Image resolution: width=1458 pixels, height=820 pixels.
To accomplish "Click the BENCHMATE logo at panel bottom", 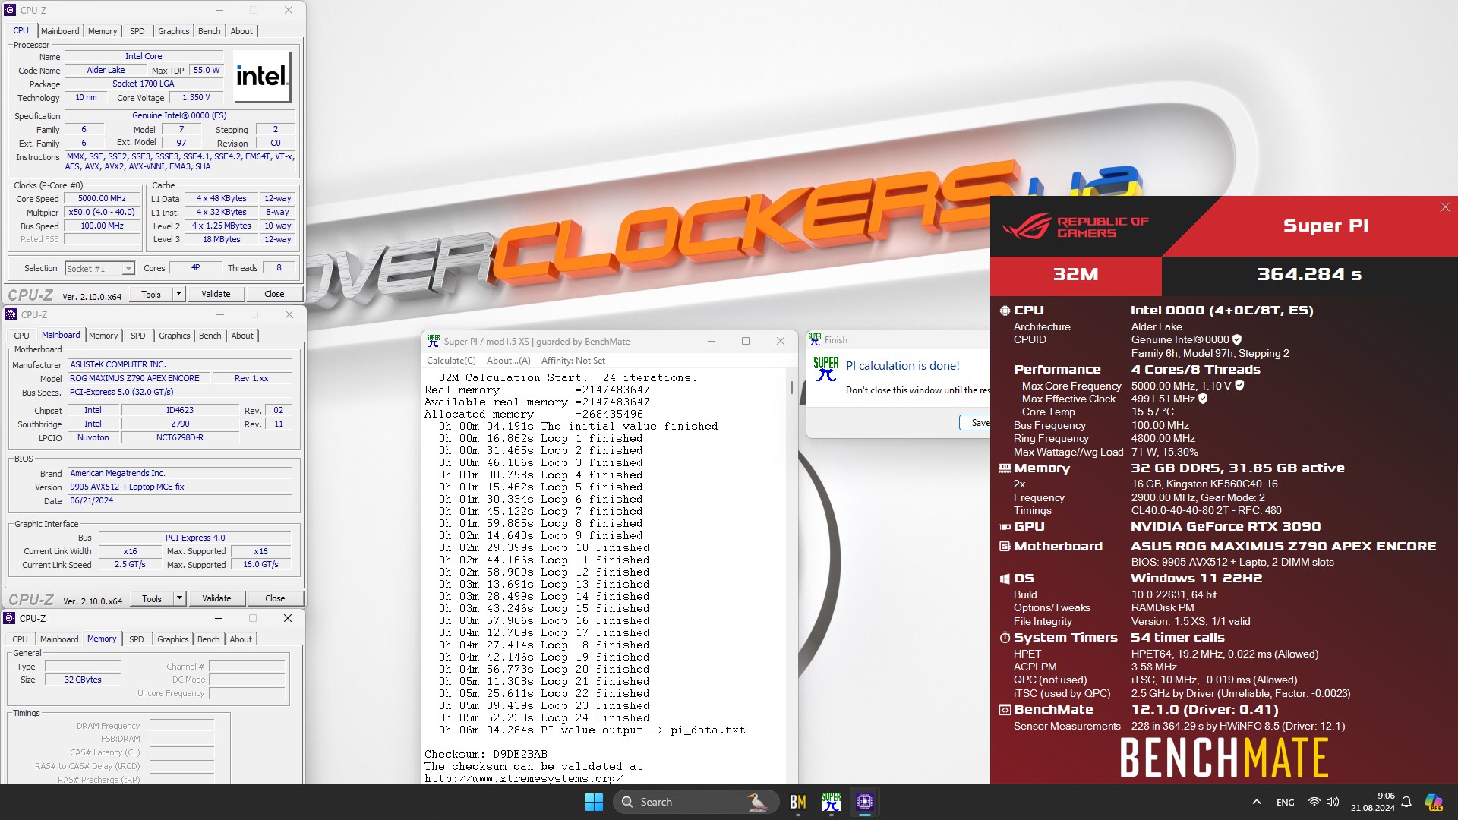I will 1224,757.
